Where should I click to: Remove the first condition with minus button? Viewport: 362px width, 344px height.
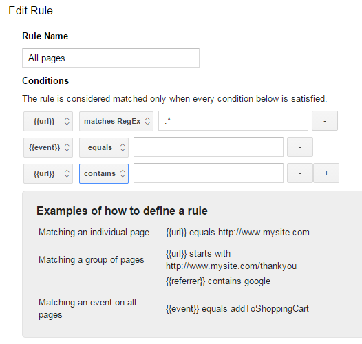325,121
